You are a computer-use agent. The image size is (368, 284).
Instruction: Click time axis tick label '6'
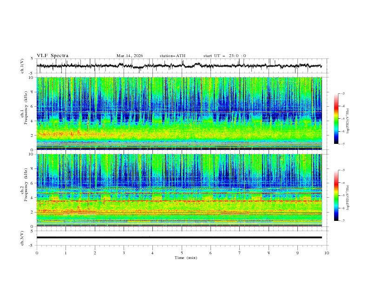[x=210, y=253]
